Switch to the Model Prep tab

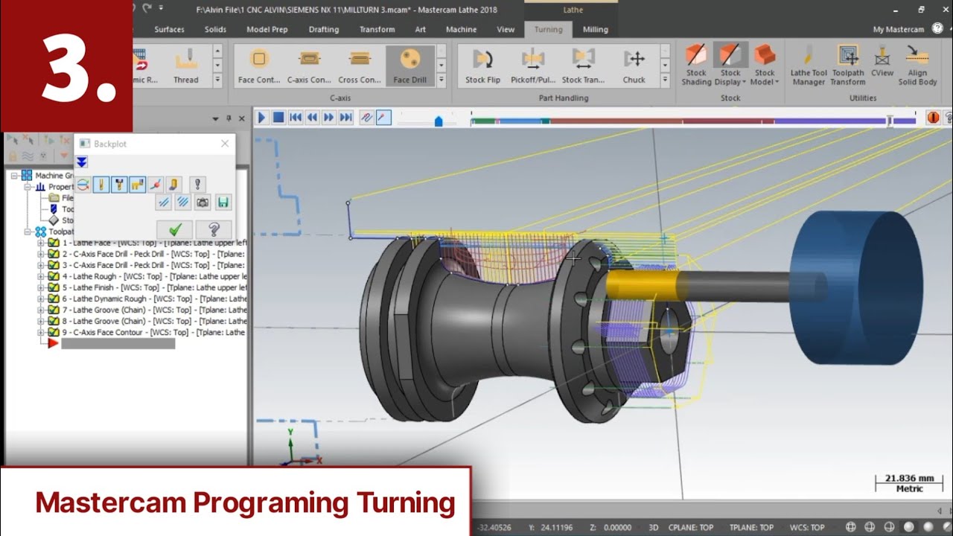pos(267,30)
